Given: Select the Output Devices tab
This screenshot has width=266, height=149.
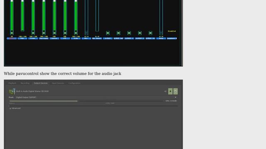Looking at the screenshot, I should [41, 83].
